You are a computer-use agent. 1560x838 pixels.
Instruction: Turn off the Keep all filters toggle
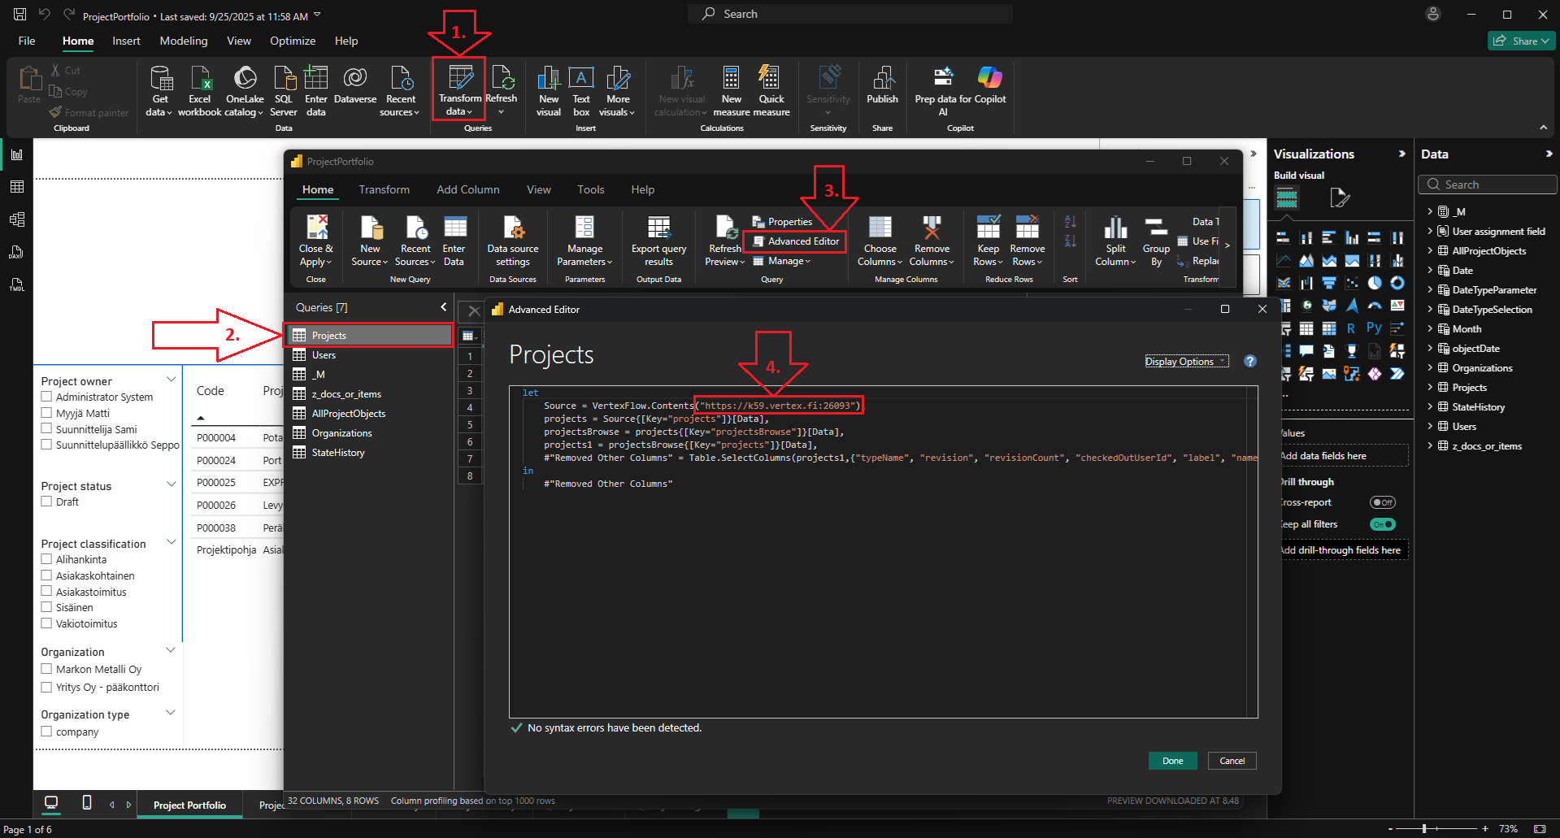click(1382, 524)
